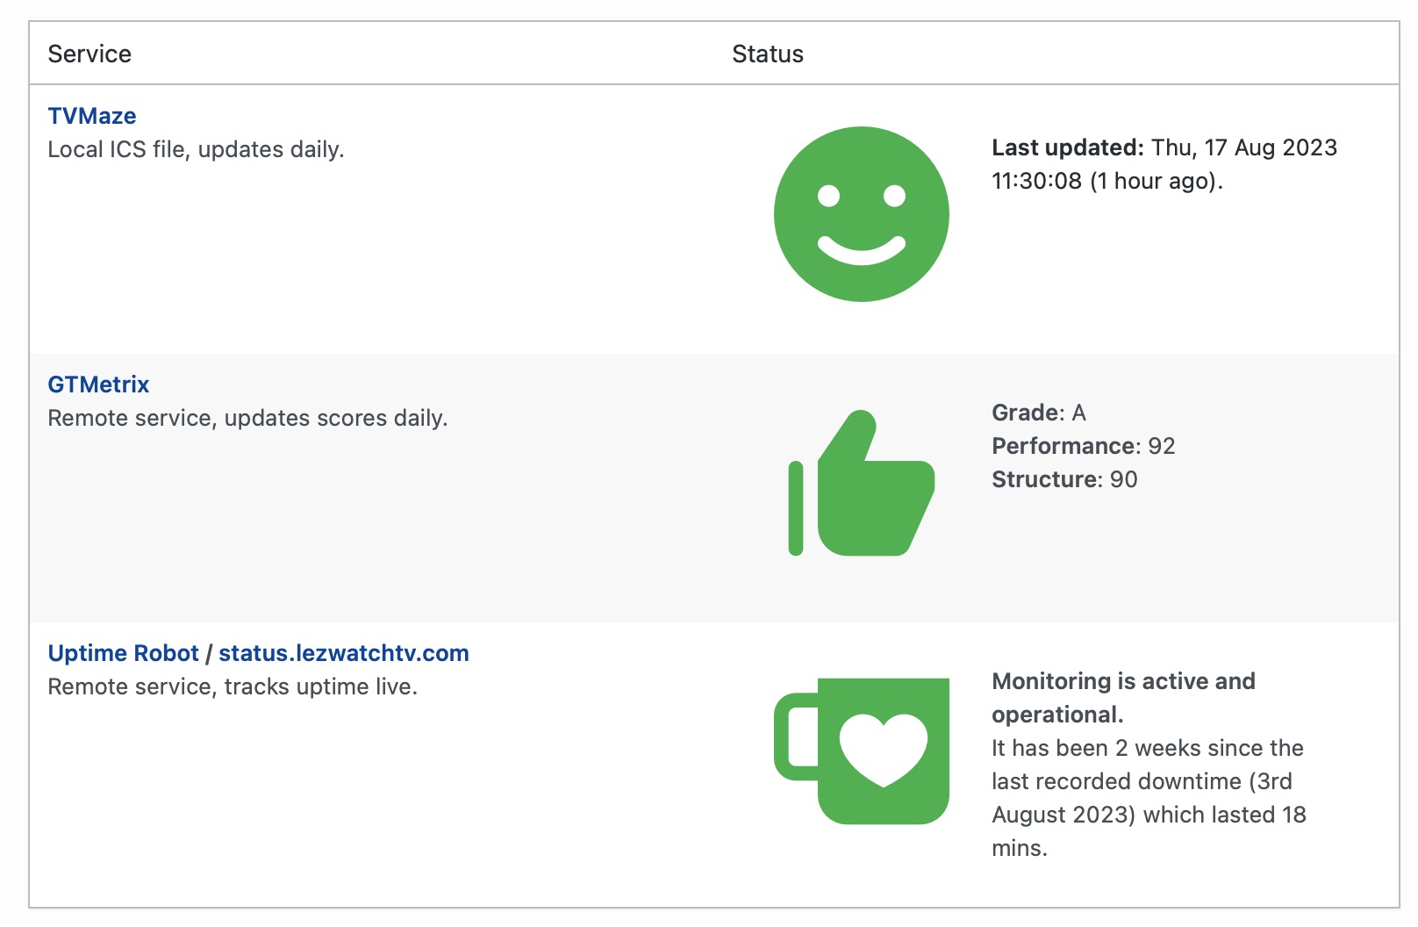Viewport: 1418px width, 927px height.
Task: Click the 'Performance: 92' score line
Action: 1083,446
